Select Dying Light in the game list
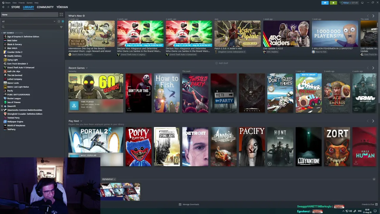 12,60
